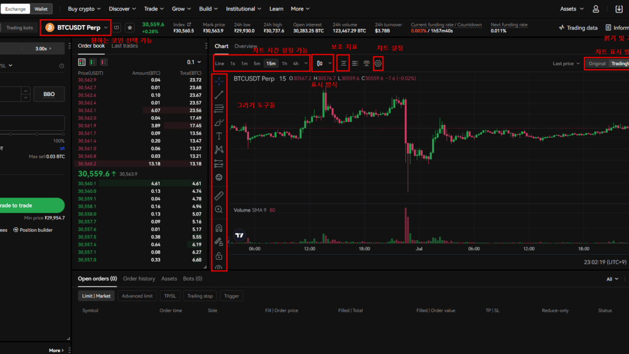This screenshot has width=629, height=354.
Task: Open the Order history tab
Action: click(139, 279)
